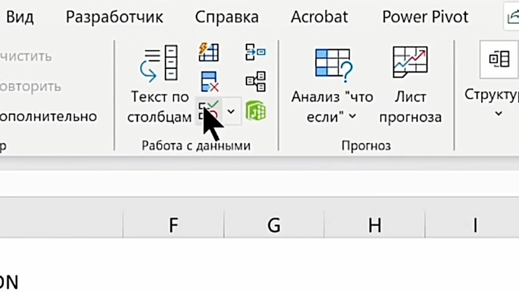Open the Анализ "что если" dropdown

[x=332, y=106]
